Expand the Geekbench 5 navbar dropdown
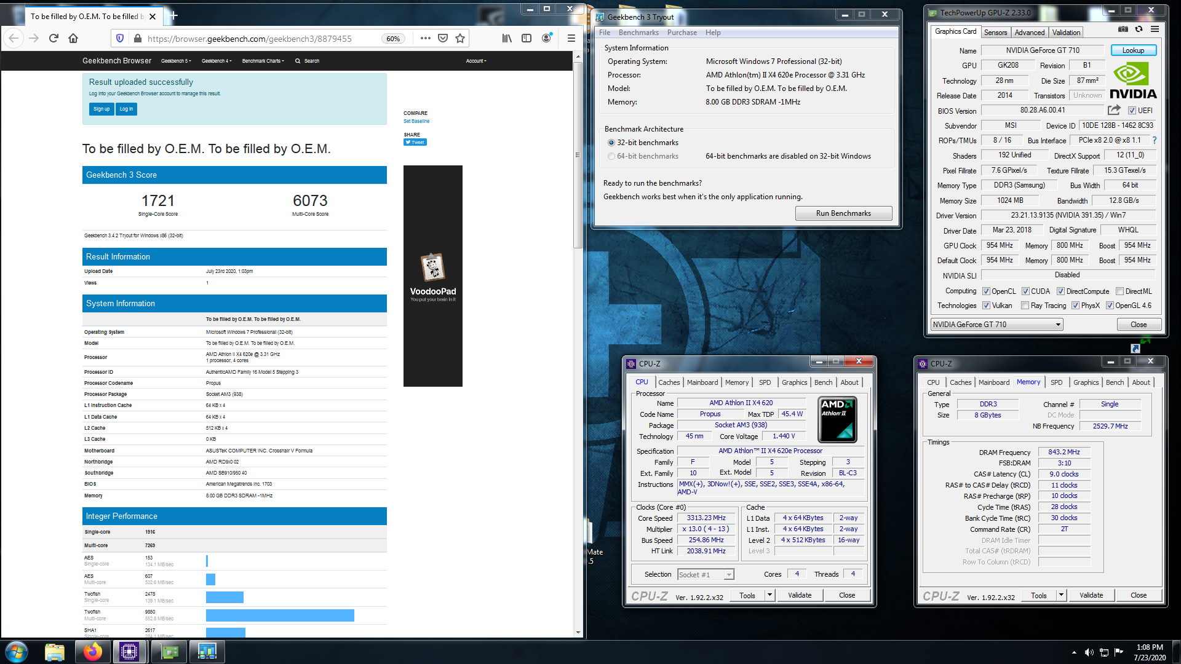1181x664 pixels. (x=176, y=61)
